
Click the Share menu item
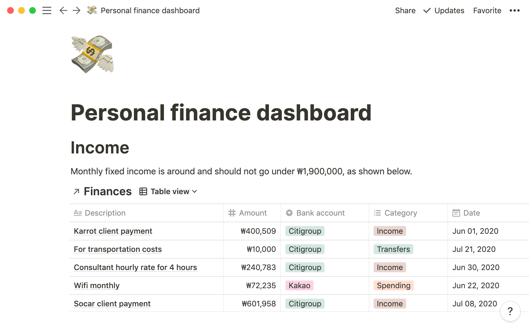pyautogui.click(x=405, y=10)
